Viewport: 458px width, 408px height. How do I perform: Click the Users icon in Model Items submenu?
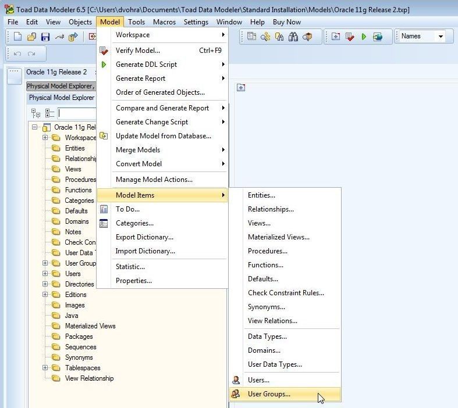click(236, 380)
